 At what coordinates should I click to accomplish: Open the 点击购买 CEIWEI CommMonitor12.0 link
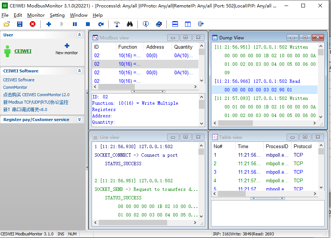click(x=36, y=95)
